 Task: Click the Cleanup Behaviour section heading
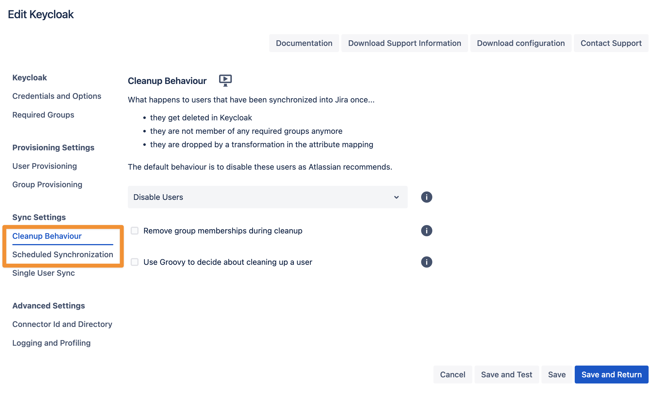167,81
